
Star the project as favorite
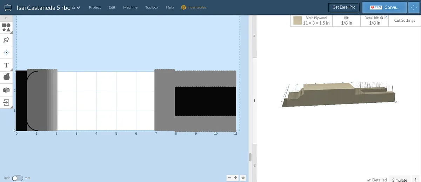coord(73,8)
